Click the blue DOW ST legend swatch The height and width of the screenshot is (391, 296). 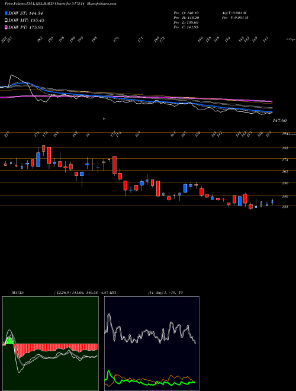[7, 13]
